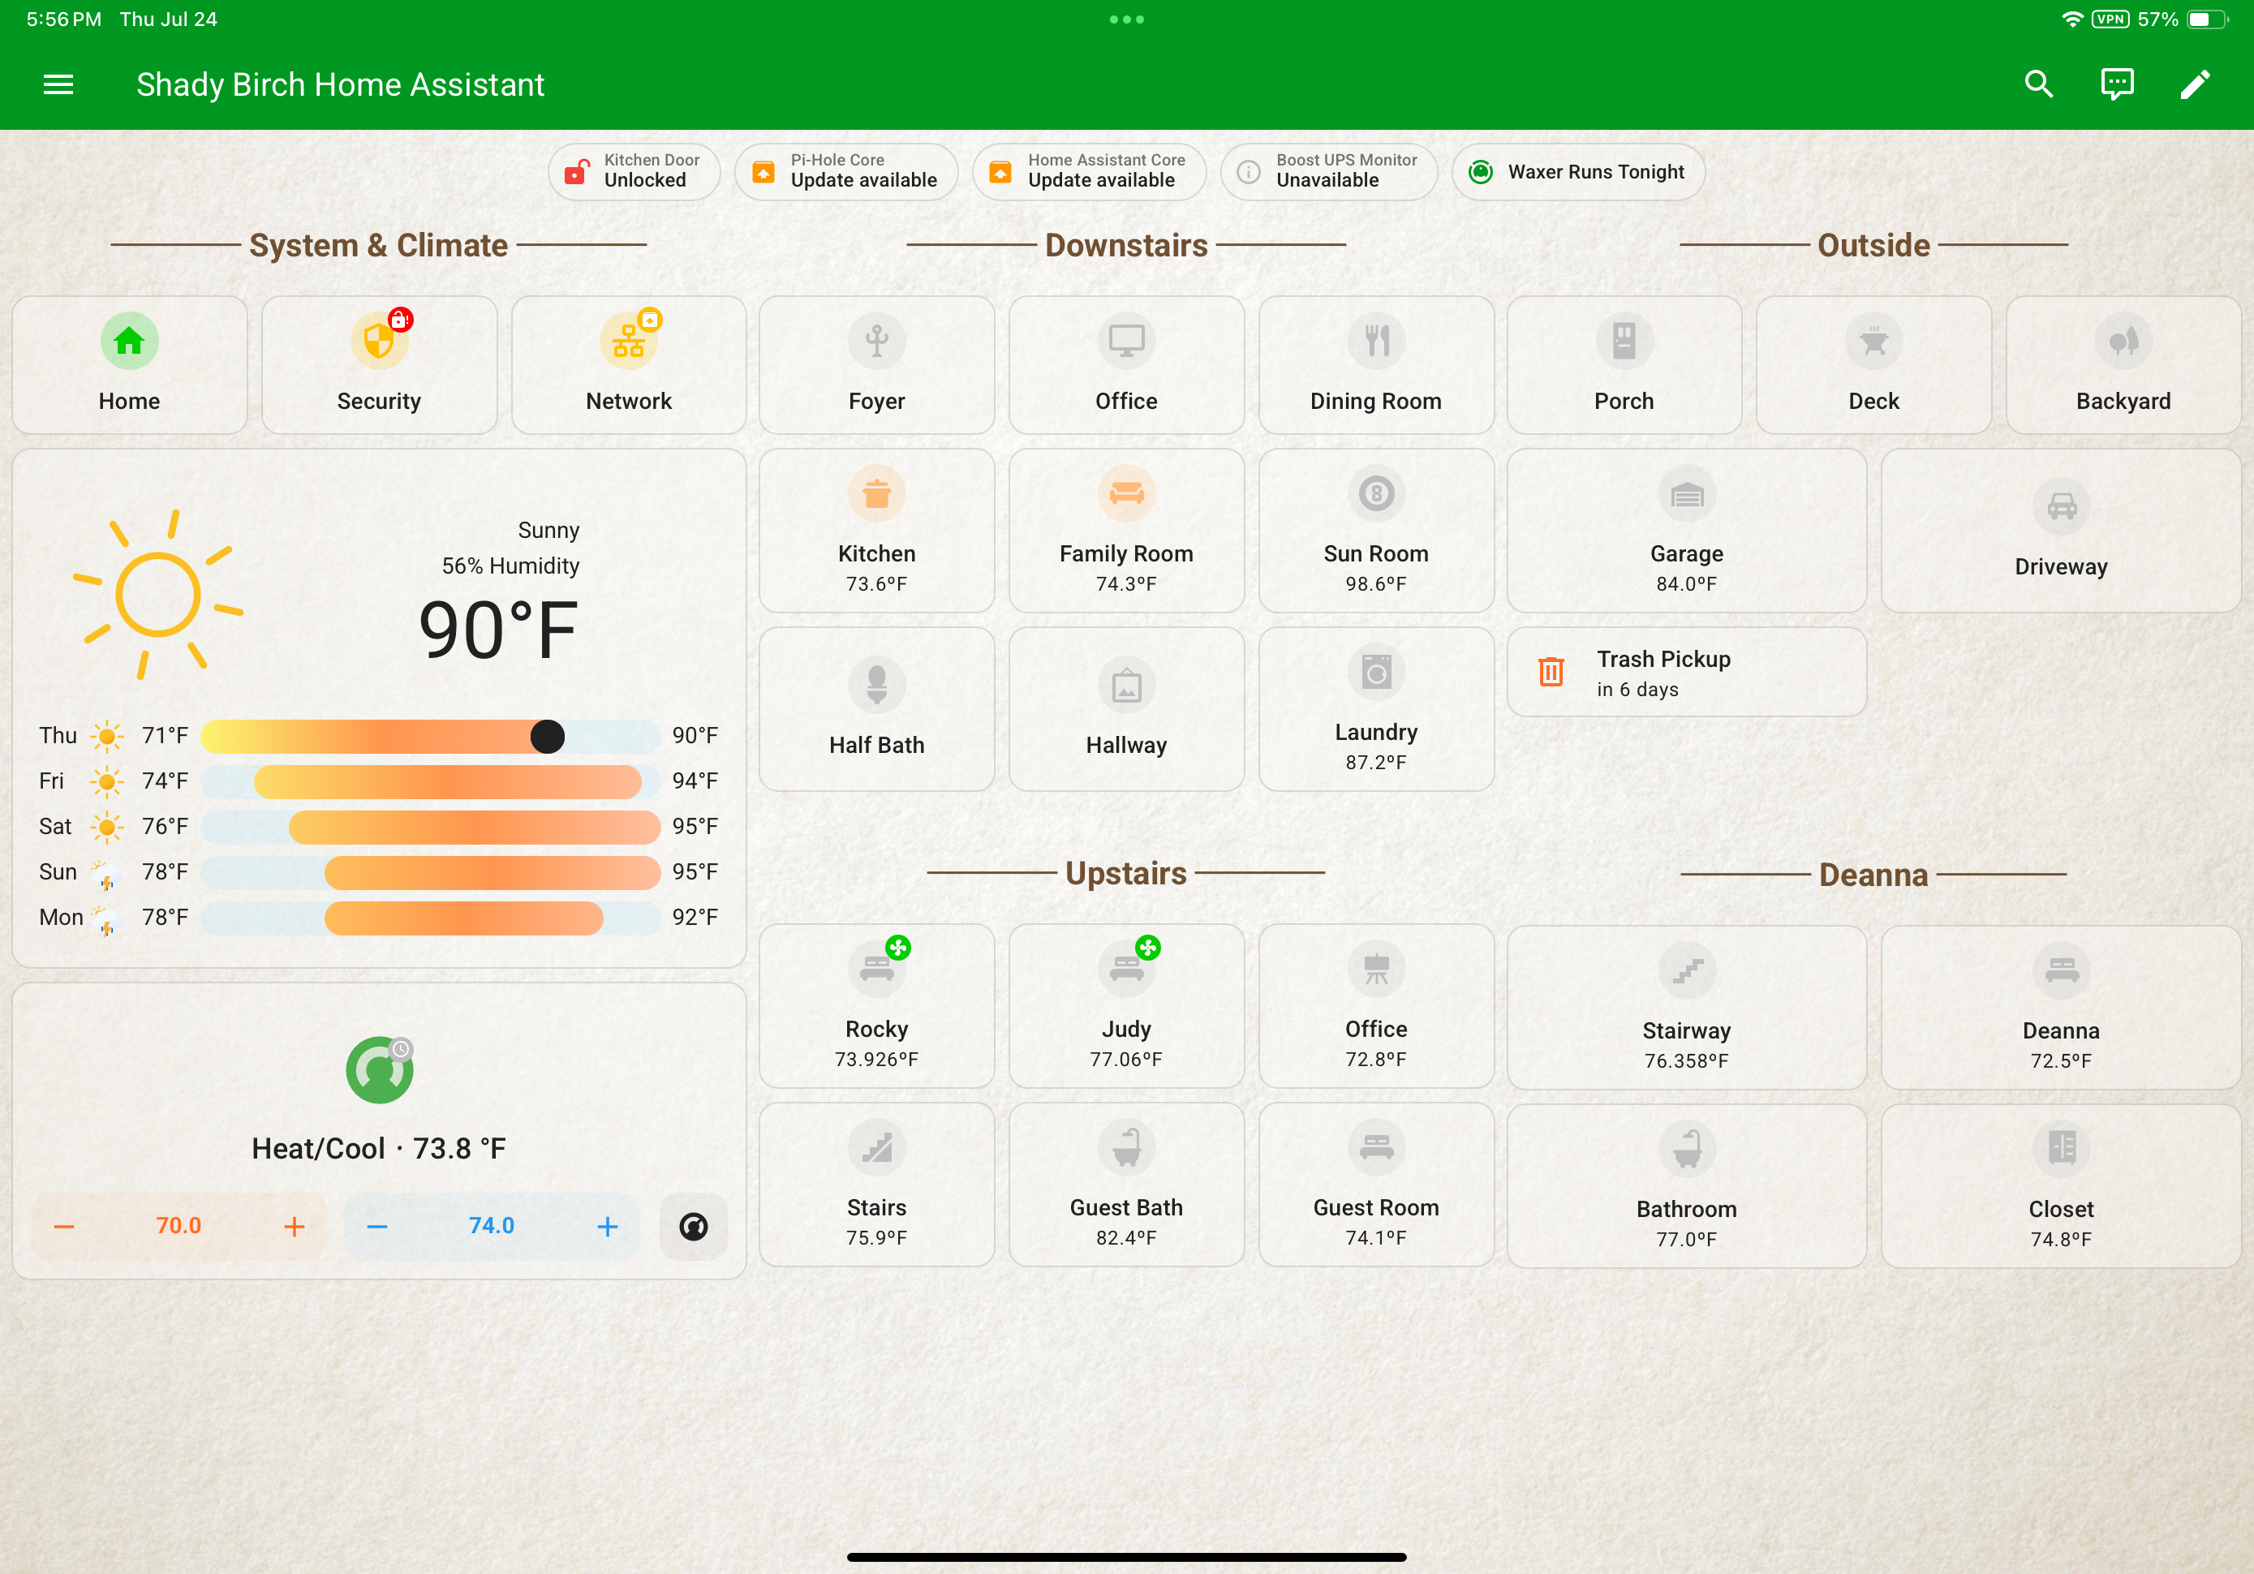Toggle the Waxer Runs Tonight chip
This screenshot has height=1574, width=2254.
coord(1577,171)
